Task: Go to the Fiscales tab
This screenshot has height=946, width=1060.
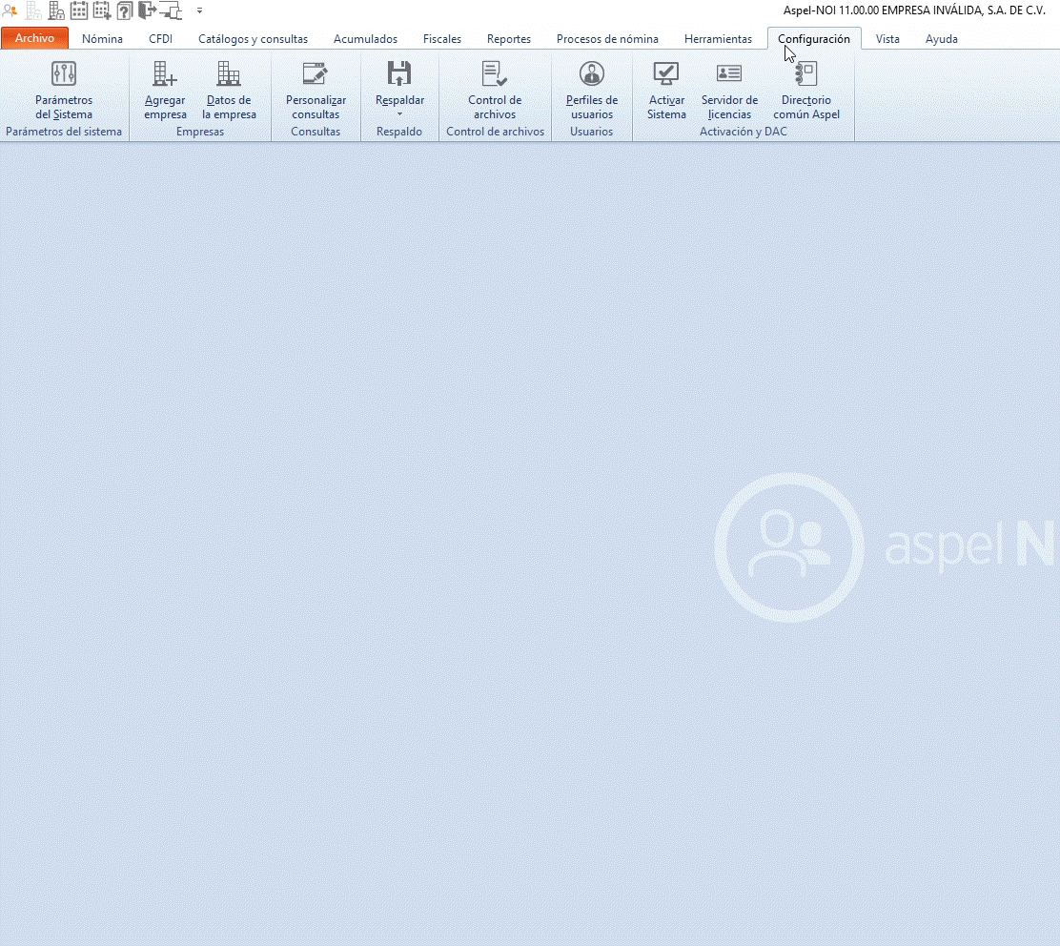Action: point(442,38)
